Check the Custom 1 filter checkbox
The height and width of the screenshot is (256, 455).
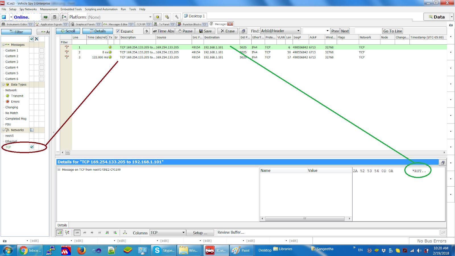[x=42, y=50]
